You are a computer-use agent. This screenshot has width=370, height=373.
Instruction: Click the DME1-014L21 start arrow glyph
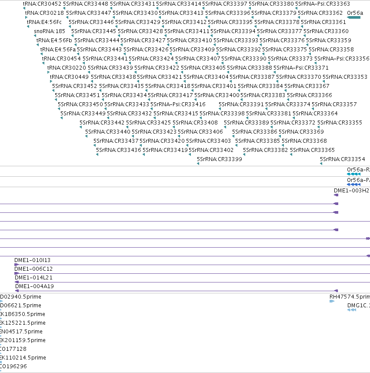(x=17, y=282)
